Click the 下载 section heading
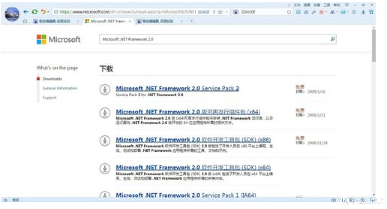Image resolution: width=387 pixels, height=209 pixels. [106, 69]
